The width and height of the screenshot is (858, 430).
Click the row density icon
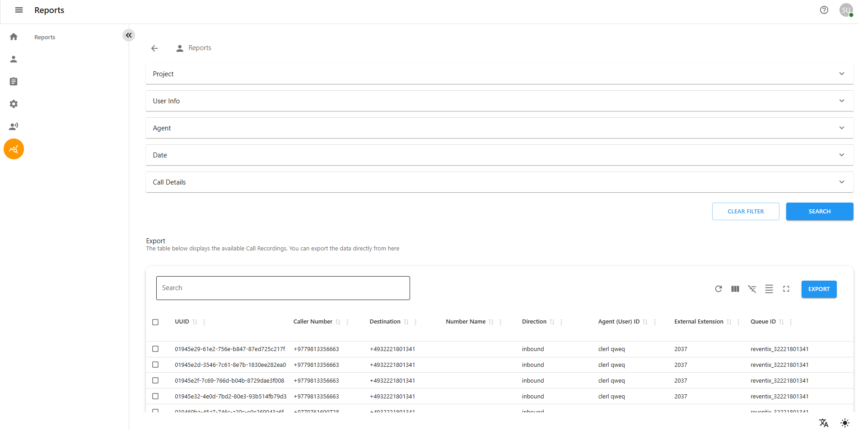tap(769, 289)
